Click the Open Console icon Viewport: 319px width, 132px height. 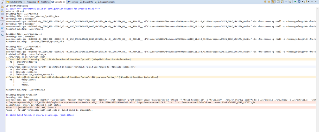coord(306,2)
